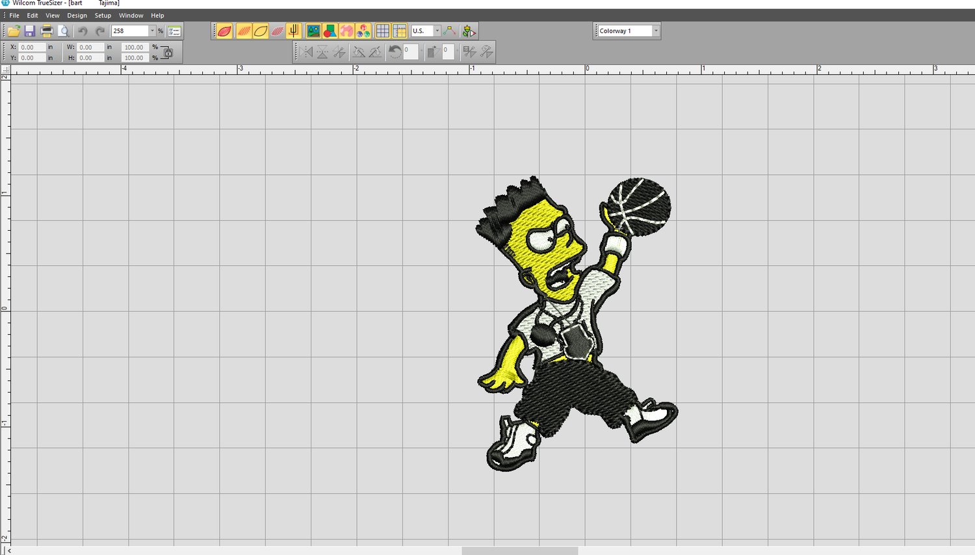
Task: Click the W width field
Action: pyautogui.click(x=90, y=47)
